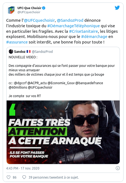
Task: Open the quoted tweet text starting NOUVELLE VIDEO
Action: 62,77
